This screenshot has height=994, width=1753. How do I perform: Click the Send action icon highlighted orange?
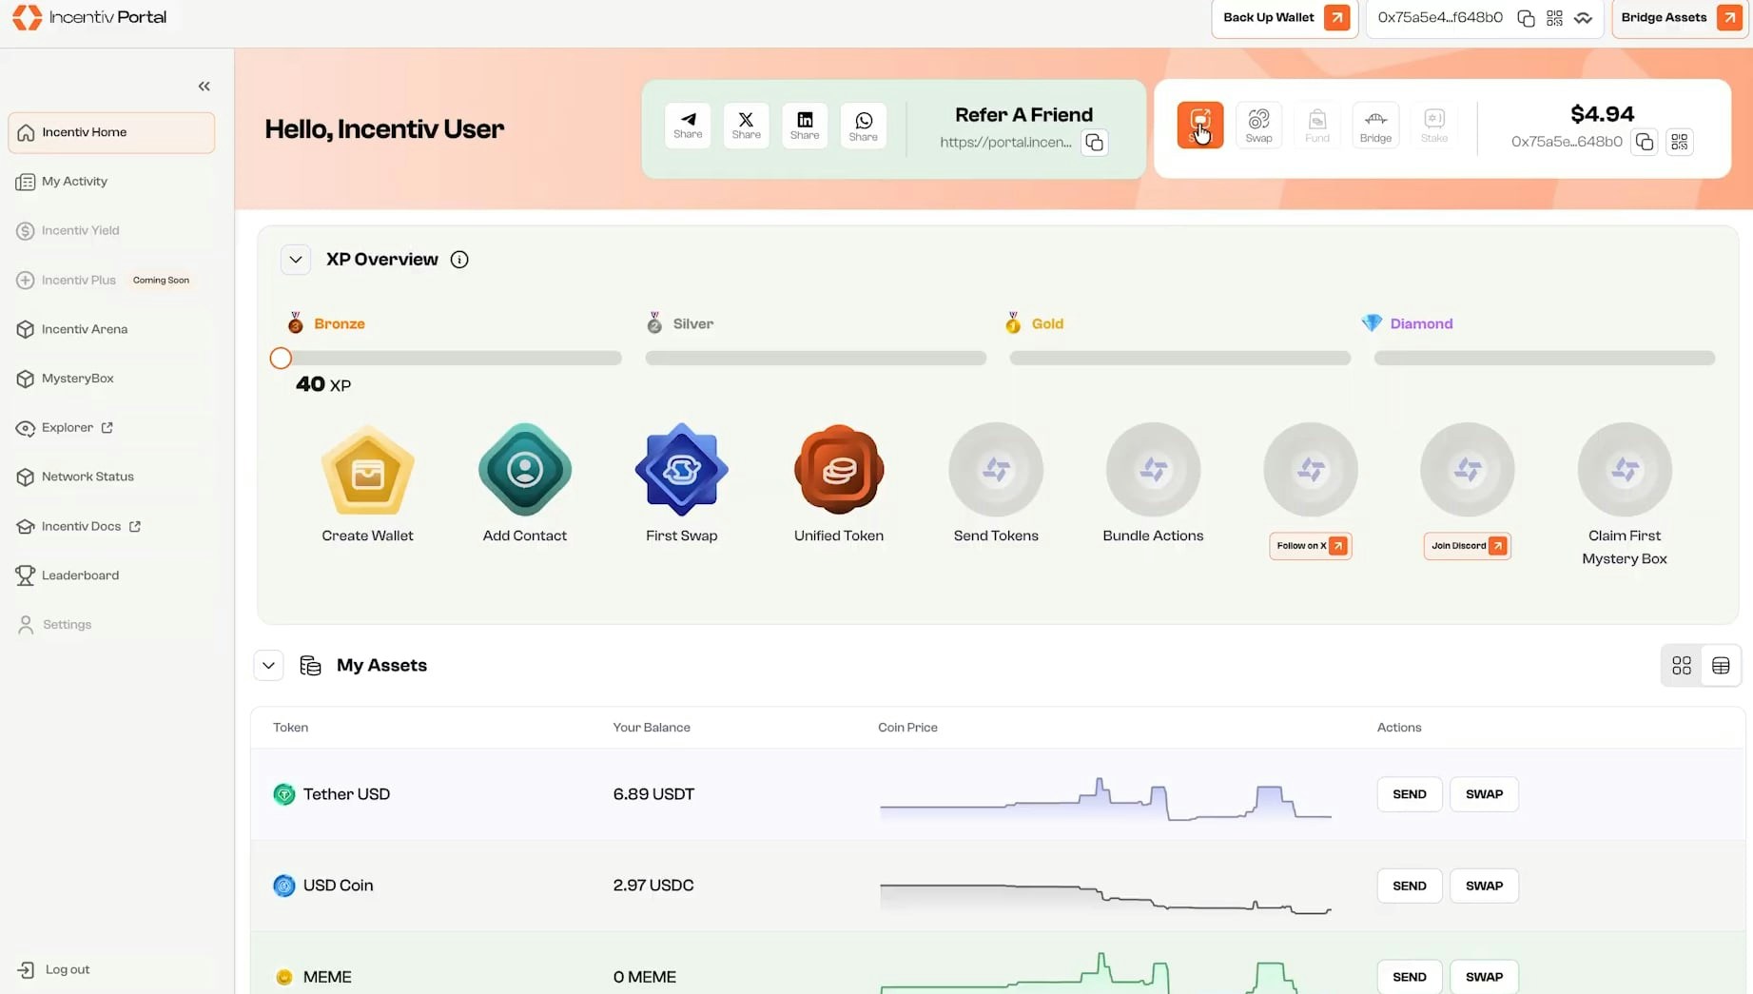pos(1199,125)
